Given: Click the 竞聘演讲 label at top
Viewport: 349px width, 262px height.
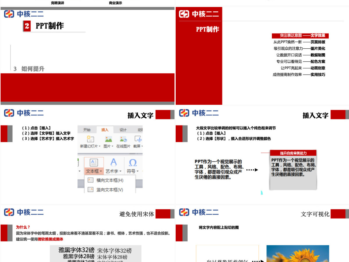Looking at the screenshot, I should click(x=57, y=3).
